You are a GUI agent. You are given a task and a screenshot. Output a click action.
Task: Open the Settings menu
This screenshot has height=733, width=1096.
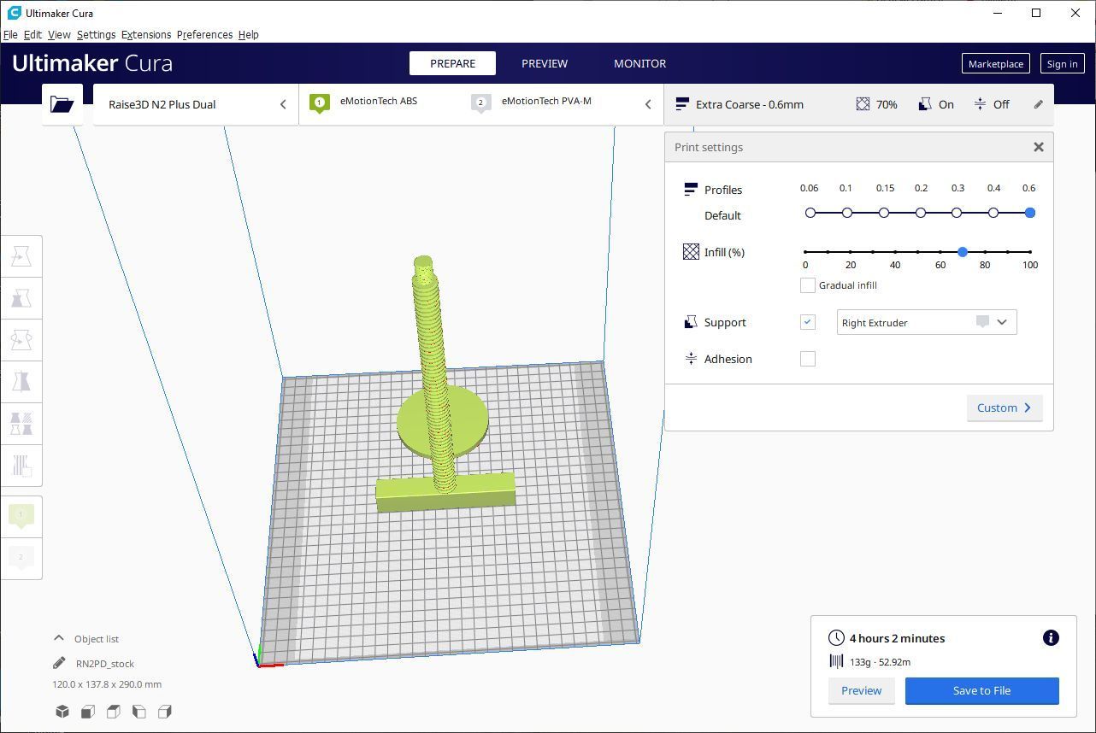(96, 34)
